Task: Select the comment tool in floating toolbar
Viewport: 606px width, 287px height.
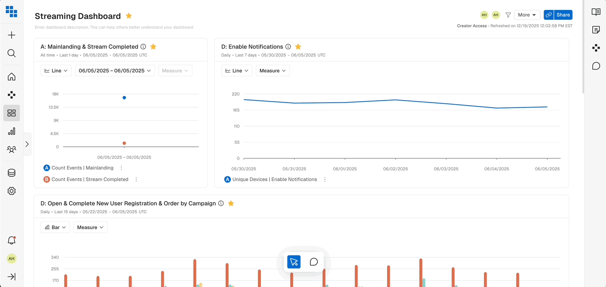Action: (314, 262)
